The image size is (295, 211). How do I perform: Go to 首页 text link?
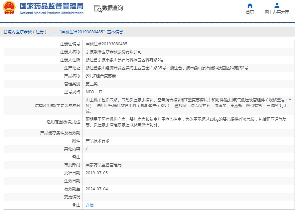coord(250,12)
